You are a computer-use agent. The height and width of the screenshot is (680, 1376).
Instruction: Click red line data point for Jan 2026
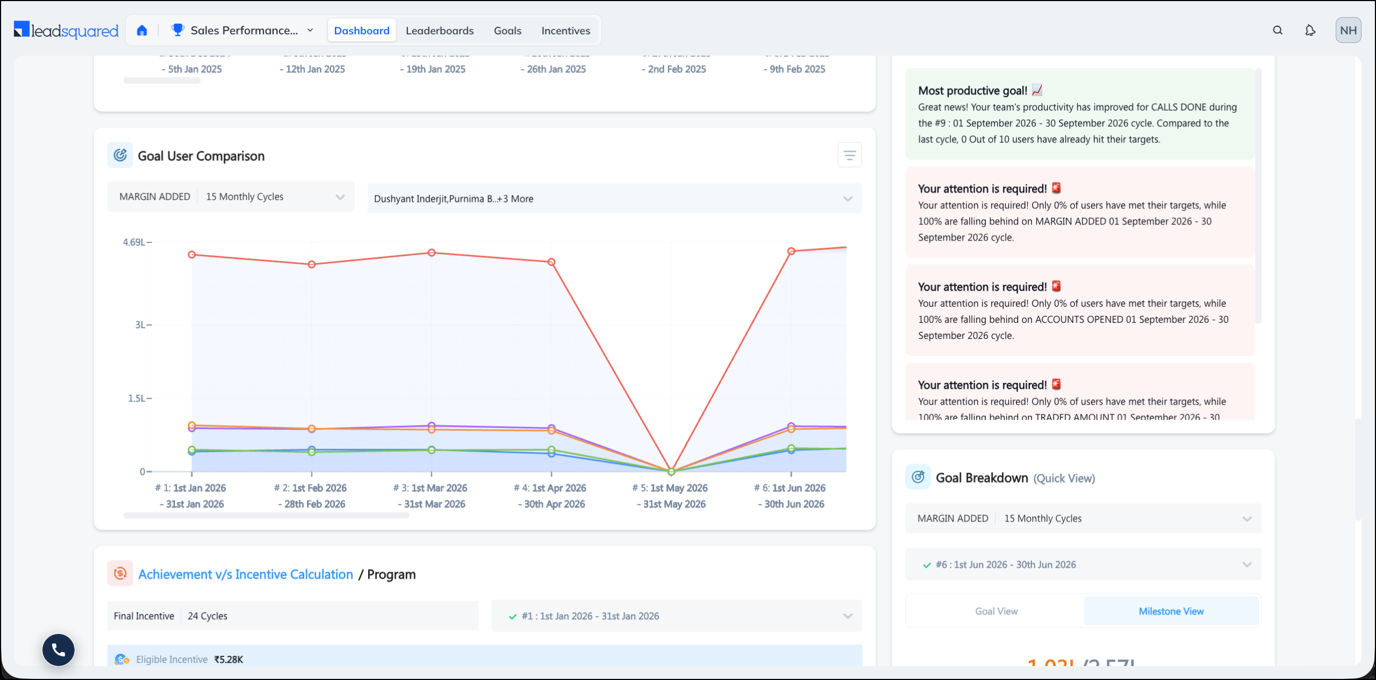[192, 255]
